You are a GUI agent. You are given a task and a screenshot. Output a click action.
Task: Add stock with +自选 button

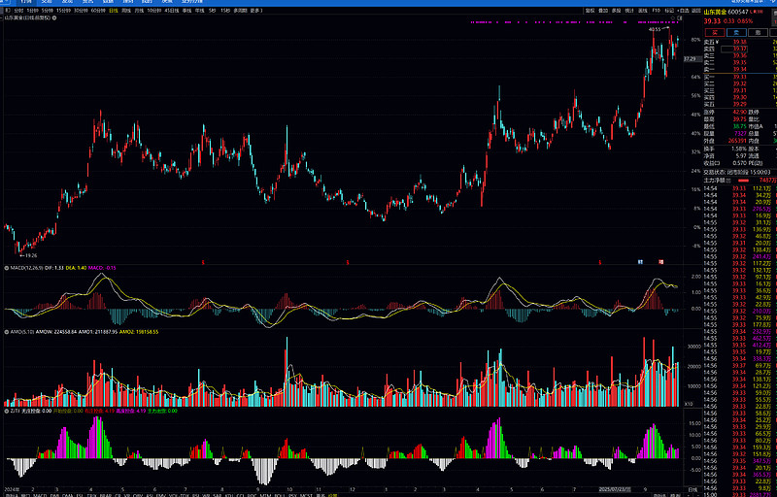pyautogui.click(x=683, y=11)
